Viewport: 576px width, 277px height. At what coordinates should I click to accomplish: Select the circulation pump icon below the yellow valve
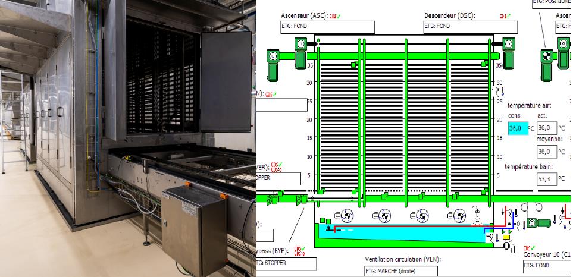[506, 245]
